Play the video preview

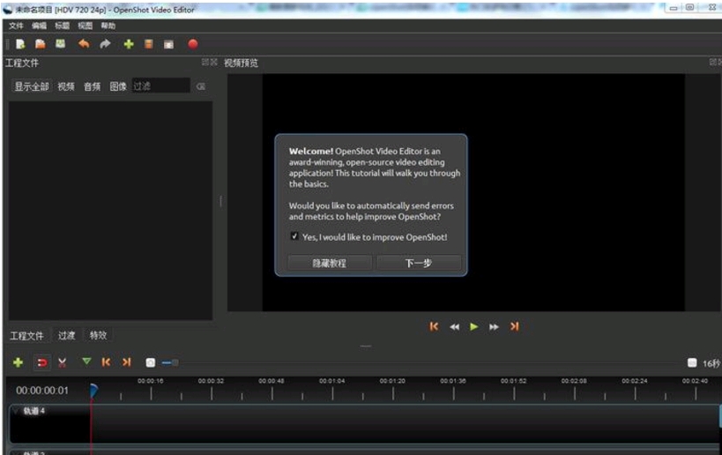[473, 327]
